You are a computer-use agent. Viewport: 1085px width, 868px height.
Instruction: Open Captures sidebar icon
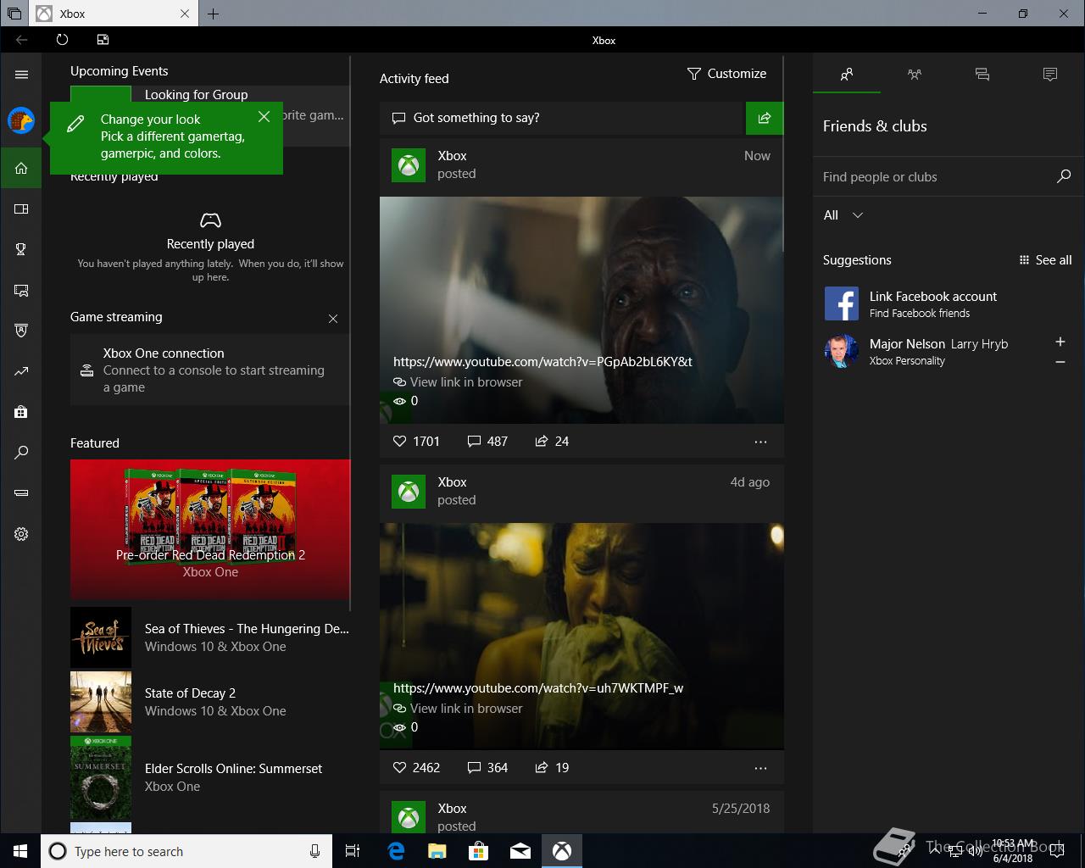coord(21,290)
